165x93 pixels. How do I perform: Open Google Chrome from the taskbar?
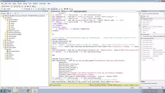pos(28,91)
